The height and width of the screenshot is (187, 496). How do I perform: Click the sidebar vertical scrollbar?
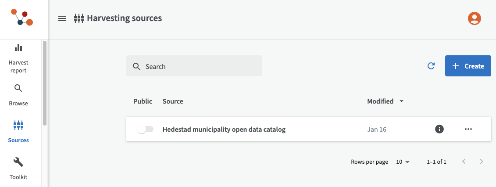pos(45,83)
